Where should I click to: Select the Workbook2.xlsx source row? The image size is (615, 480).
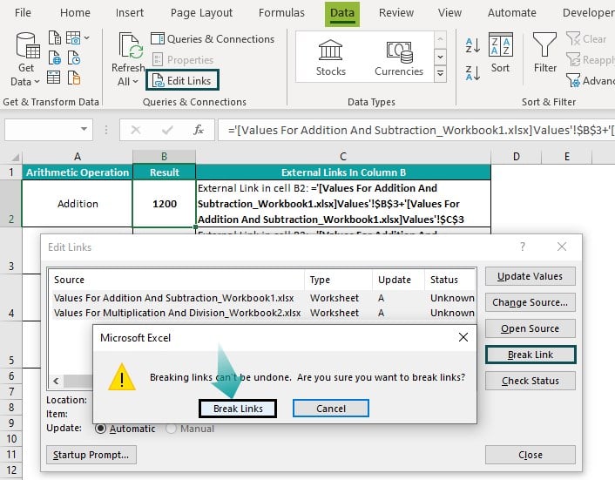pyautogui.click(x=264, y=313)
